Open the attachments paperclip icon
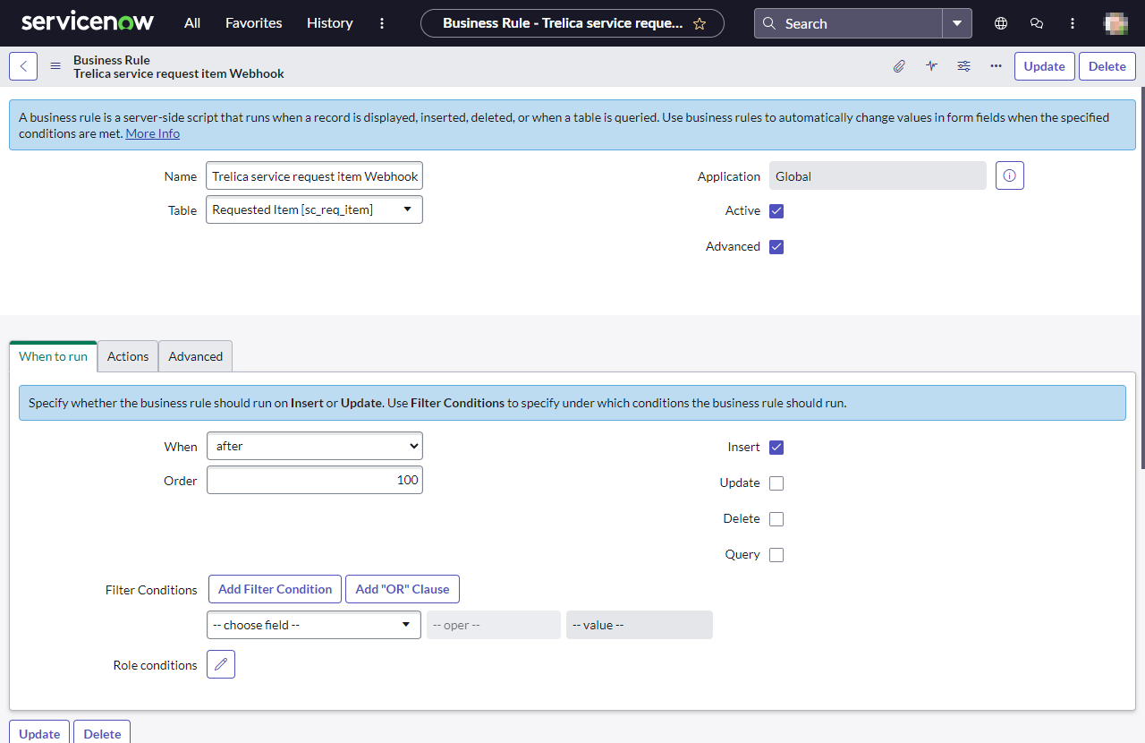The height and width of the screenshot is (743, 1145). [x=899, y=66]
